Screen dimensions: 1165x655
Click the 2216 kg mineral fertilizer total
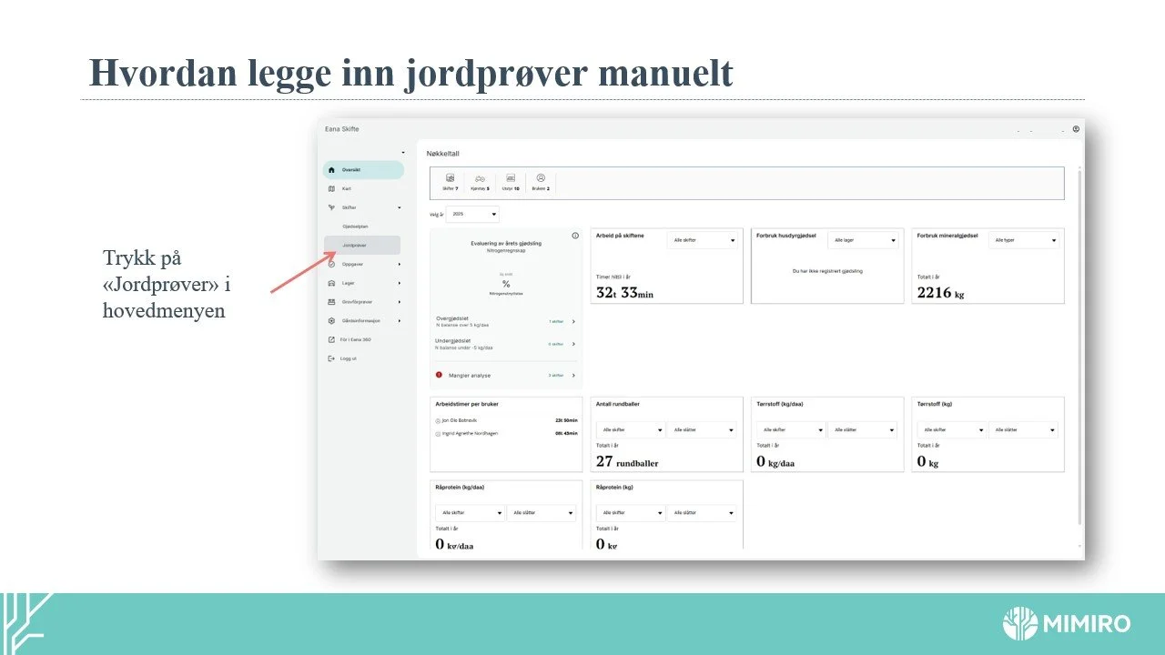pos(940,293)
